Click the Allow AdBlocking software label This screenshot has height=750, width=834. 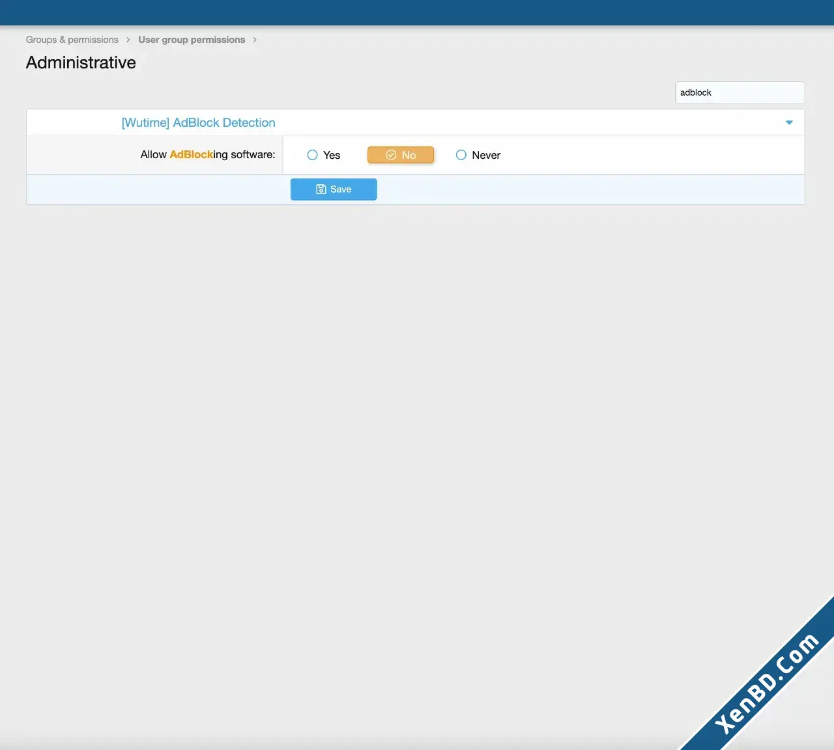pyautogui.click(x=208, y=154)
